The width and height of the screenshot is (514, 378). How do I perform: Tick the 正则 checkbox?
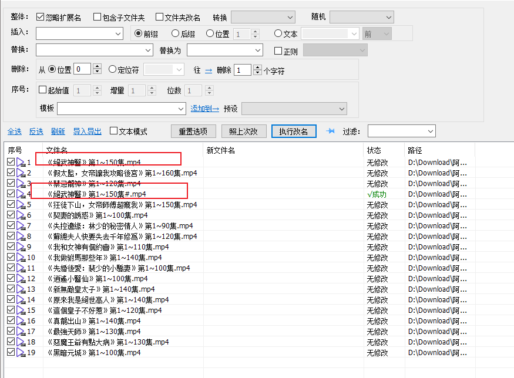(x=278, y=51)
